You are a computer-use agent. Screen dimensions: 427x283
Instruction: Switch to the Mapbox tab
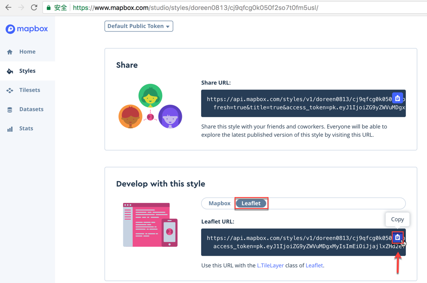pyautogui.click(x=219, y=203)
